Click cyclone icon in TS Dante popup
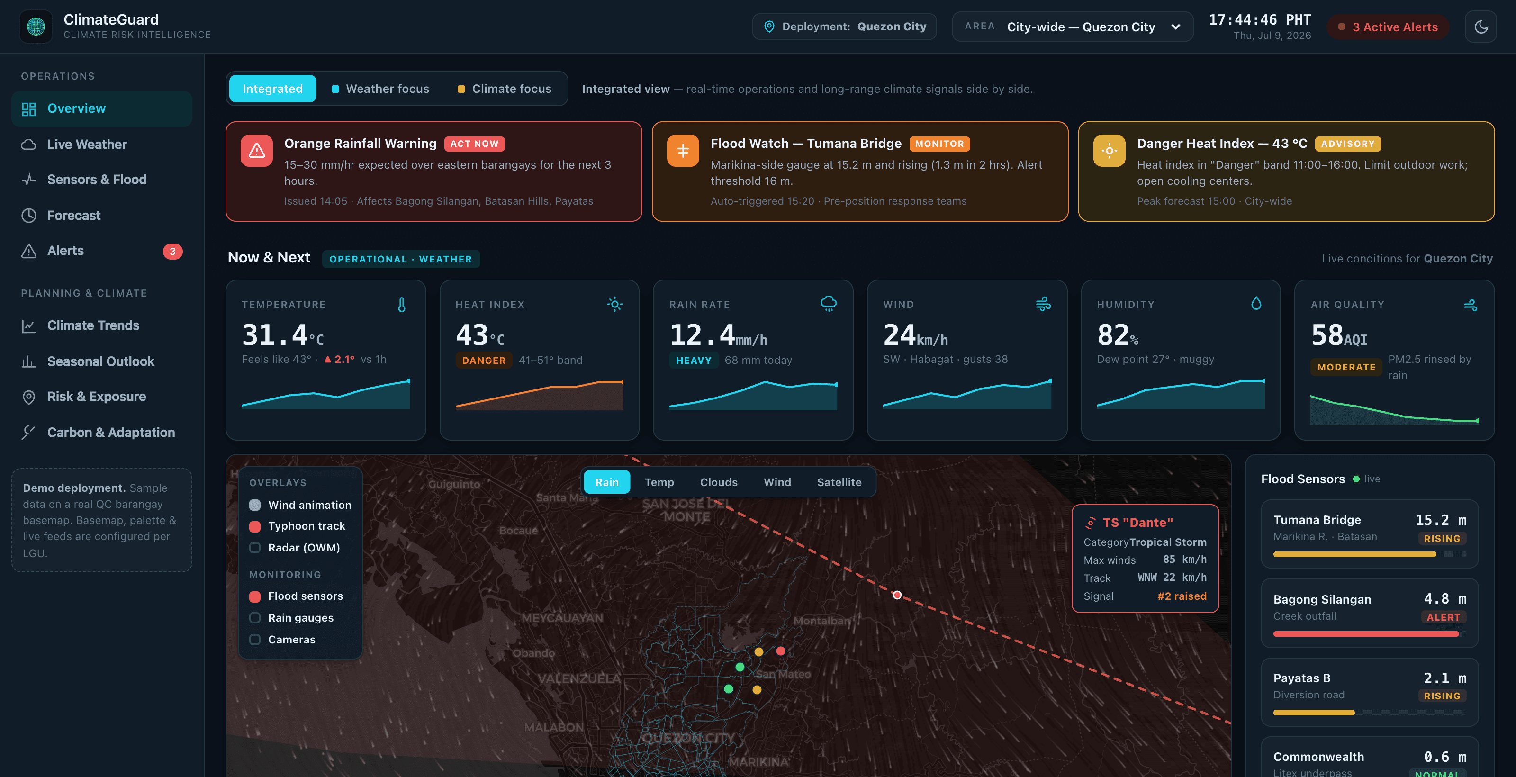 pos(1090,523)
